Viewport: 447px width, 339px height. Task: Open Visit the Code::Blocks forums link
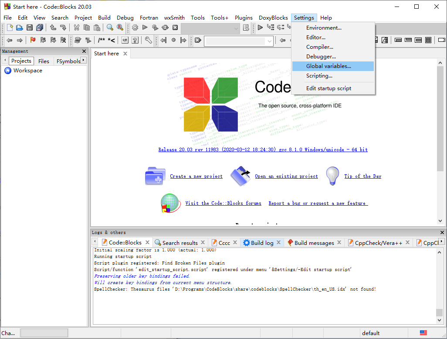point(223,203)
